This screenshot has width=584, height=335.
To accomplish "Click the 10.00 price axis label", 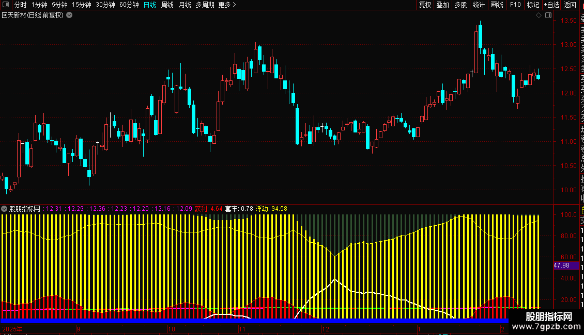I will (x=568, y=190).
